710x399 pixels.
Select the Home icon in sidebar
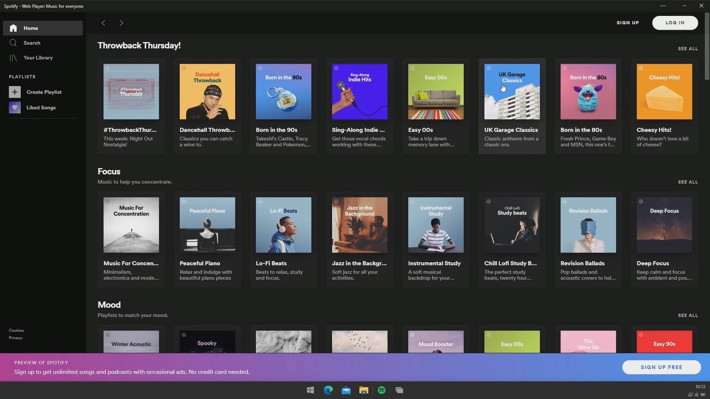click(13, 28)
